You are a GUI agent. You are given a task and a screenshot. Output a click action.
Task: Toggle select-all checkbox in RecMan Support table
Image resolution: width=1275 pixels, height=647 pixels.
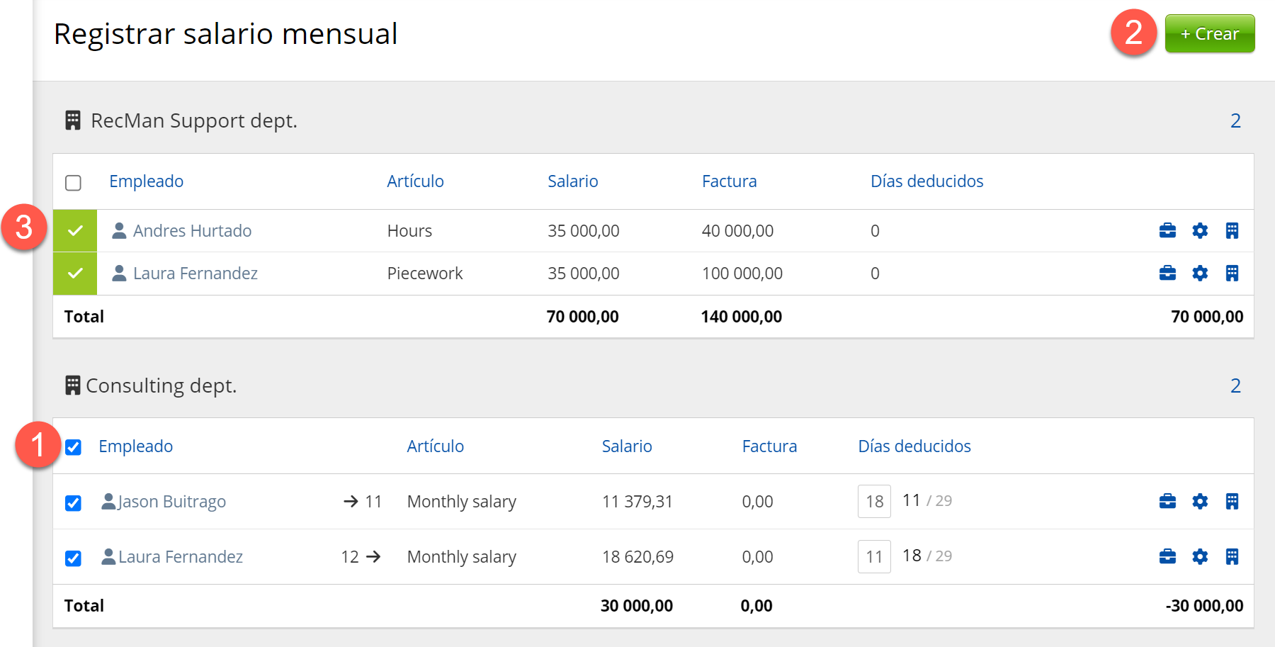click(73, 183)
